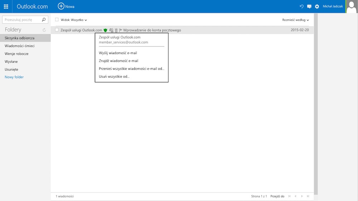The height and width of the screenshot is (201, 358).
Task: Click the 1 wiadomości count text
Action: (x=64, y=196)
